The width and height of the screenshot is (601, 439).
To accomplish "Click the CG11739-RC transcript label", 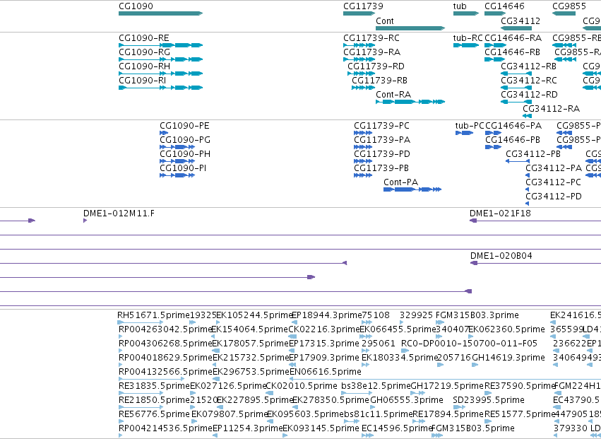I will click(371, 38).
